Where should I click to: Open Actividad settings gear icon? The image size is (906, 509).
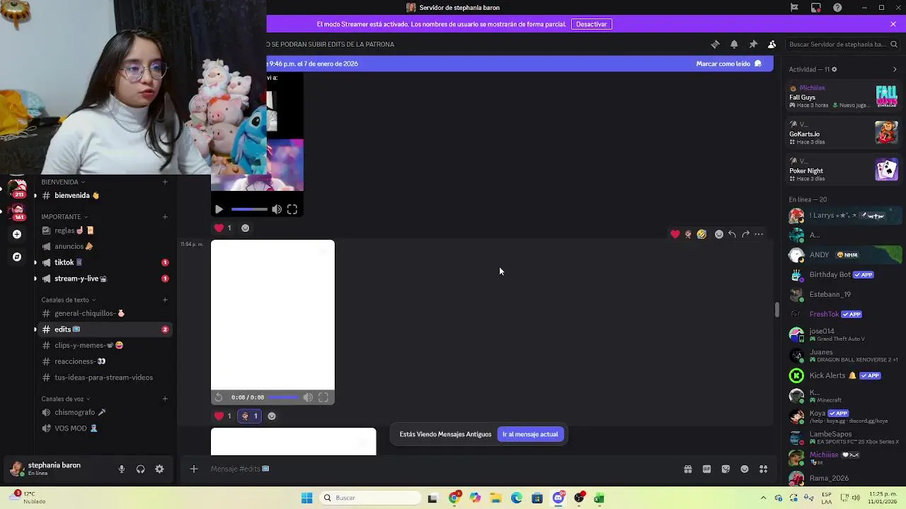[834, 69]
